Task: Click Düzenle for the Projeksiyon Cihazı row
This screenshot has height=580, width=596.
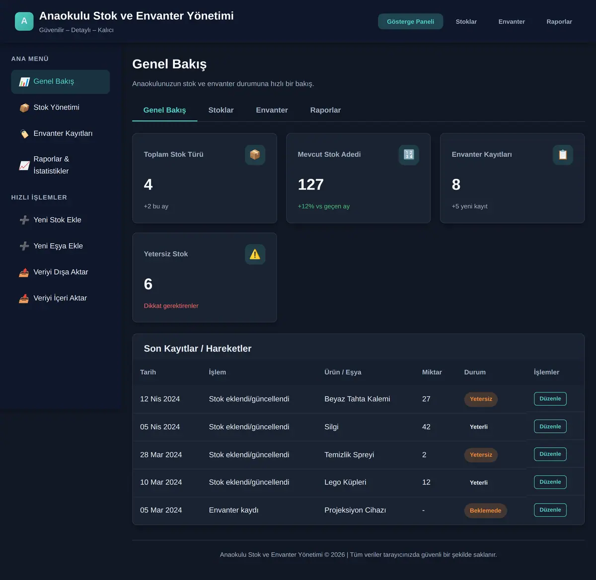Action: click(x=550, y=510)
